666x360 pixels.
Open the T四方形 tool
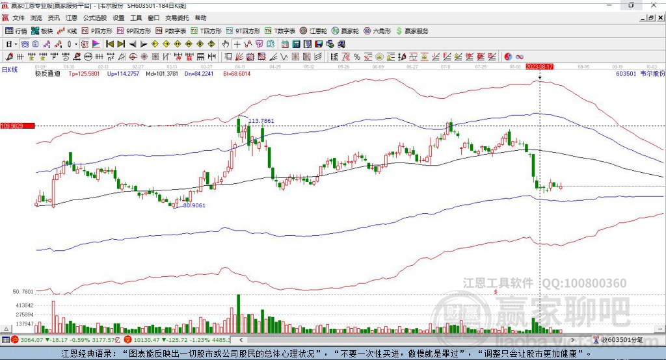click(x=206, y=31)
